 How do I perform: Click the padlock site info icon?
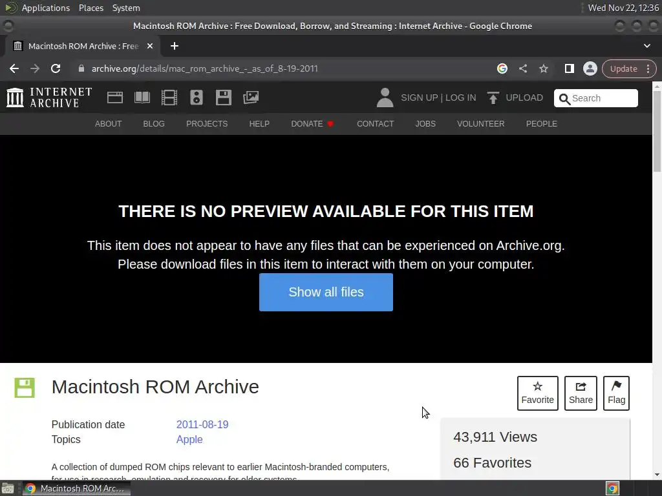tap(81, 68)
